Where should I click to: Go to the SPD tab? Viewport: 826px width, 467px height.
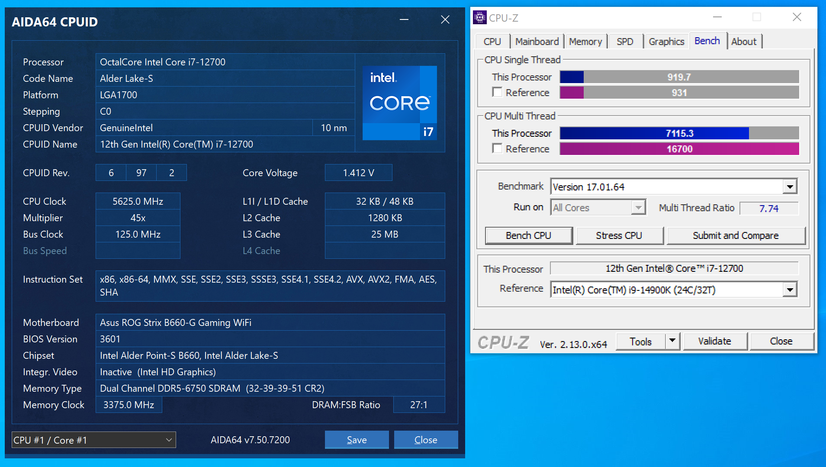coord(624,42)
